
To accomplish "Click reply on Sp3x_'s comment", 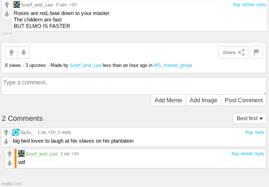I will point(259,132).
